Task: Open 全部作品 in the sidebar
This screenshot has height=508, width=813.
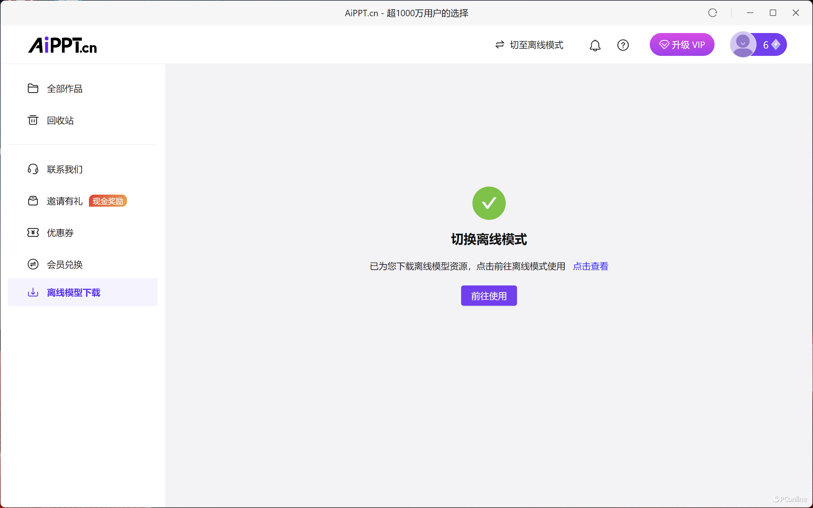Action: [64, 89]
